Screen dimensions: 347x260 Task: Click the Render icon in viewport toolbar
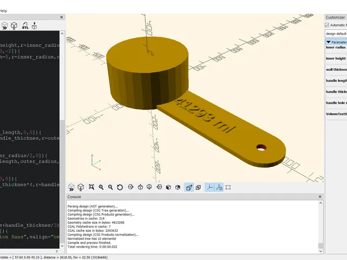[x=81, y=187]
